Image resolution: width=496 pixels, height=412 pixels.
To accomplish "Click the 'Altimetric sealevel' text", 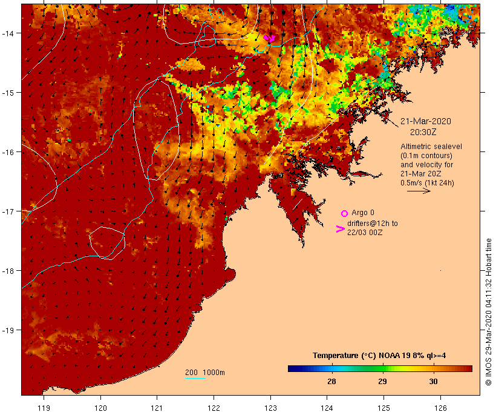I will 431,147.
